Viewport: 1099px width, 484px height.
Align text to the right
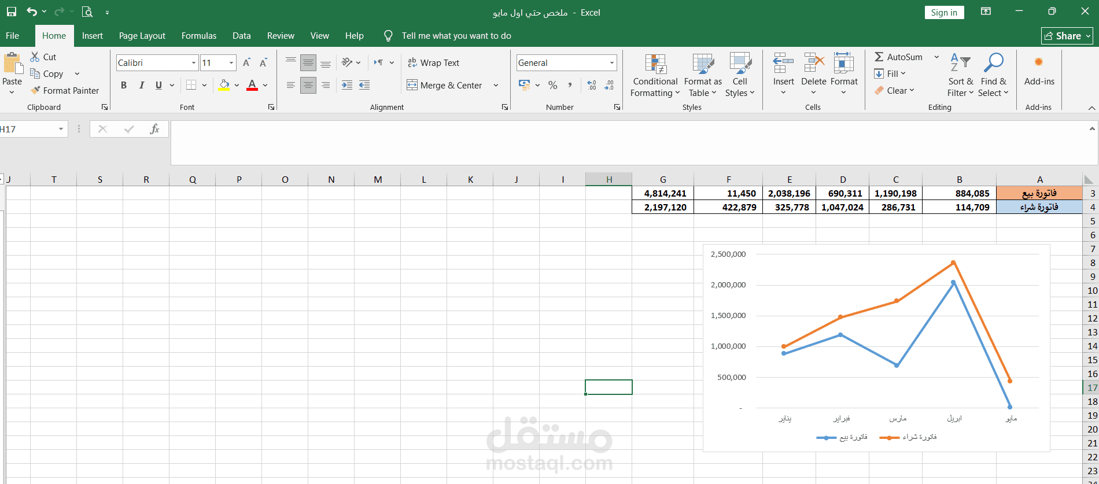pos(326,85)
